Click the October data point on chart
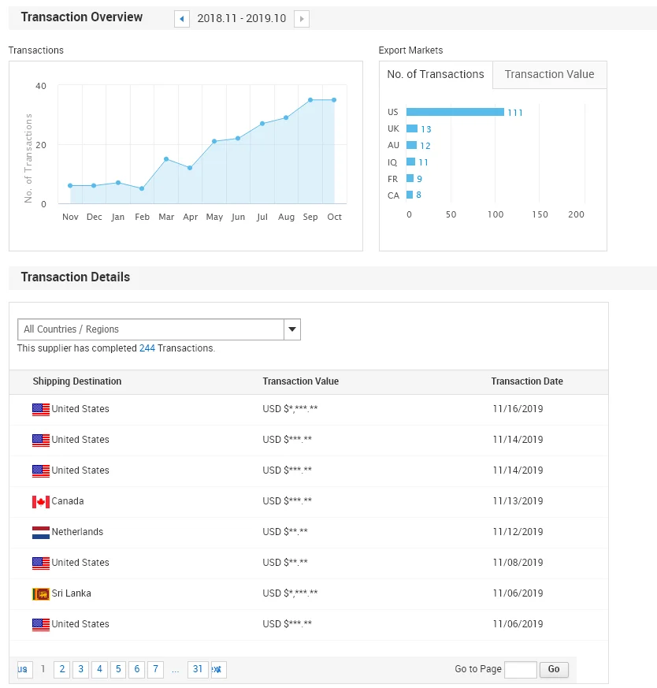 [334, 100]
